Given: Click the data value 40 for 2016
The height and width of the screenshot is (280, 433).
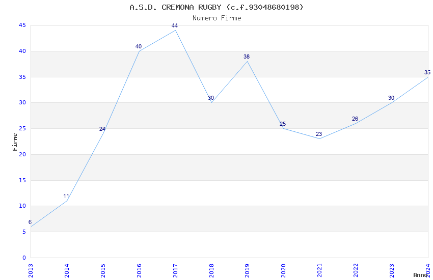Looking at the screenshot, I should click(139, 47).
